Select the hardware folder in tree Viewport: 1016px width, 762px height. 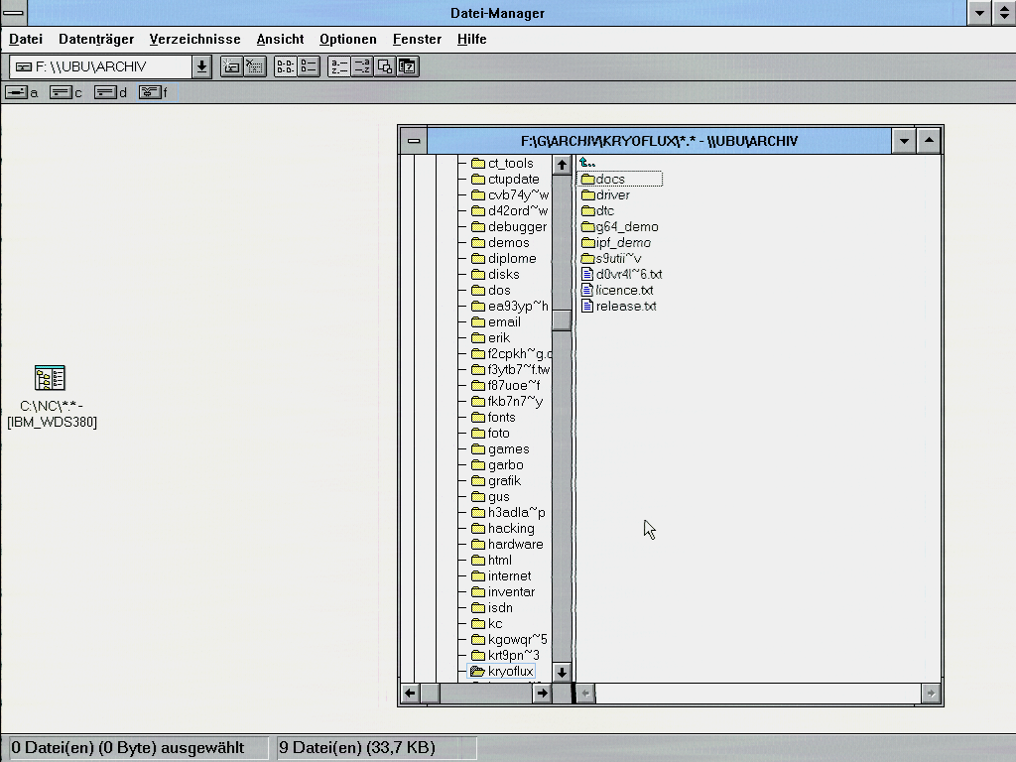[507, 545]
